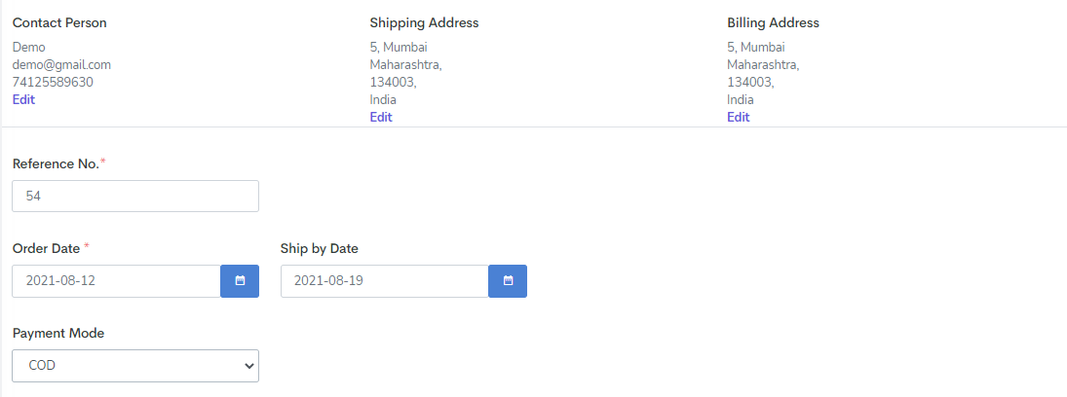The height and width of the screenshot is (397, 1067).
Task: Click the Reference No. label
Action: coord(56,163)
